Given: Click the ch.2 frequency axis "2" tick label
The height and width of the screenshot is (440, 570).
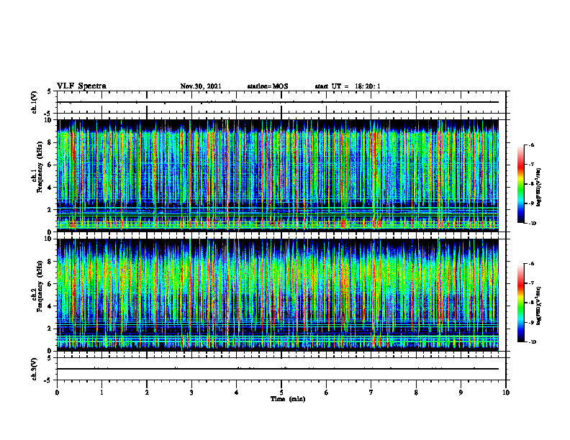Looking at the screenshot, I should pos(50,329).
